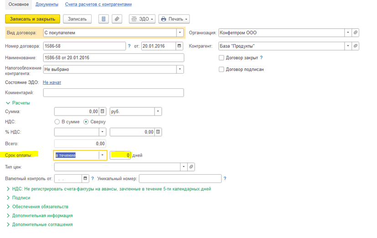Screen dimensions: 377x238
Task: Focus the Уникальный номер input field
Action: [180, 178]
